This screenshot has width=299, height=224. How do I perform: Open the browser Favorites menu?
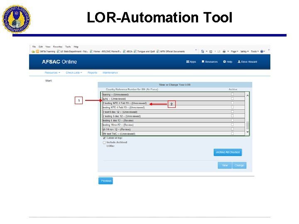[58, 46]
